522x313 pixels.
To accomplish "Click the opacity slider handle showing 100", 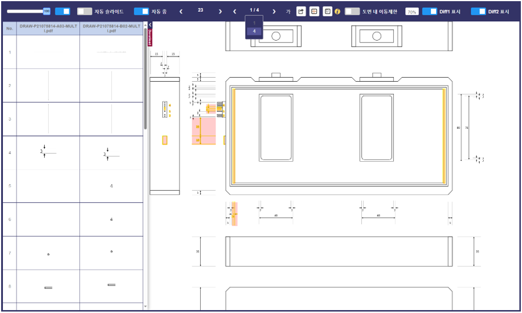I will coord(46,11).
